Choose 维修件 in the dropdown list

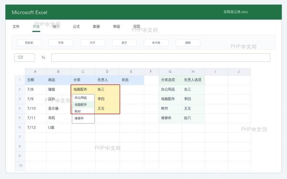pos(83,119)
